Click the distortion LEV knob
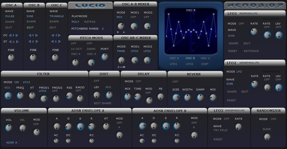 pos(96,95)
